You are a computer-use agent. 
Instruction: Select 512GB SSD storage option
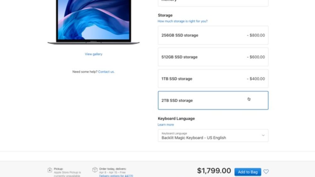(x=213, y=57)
